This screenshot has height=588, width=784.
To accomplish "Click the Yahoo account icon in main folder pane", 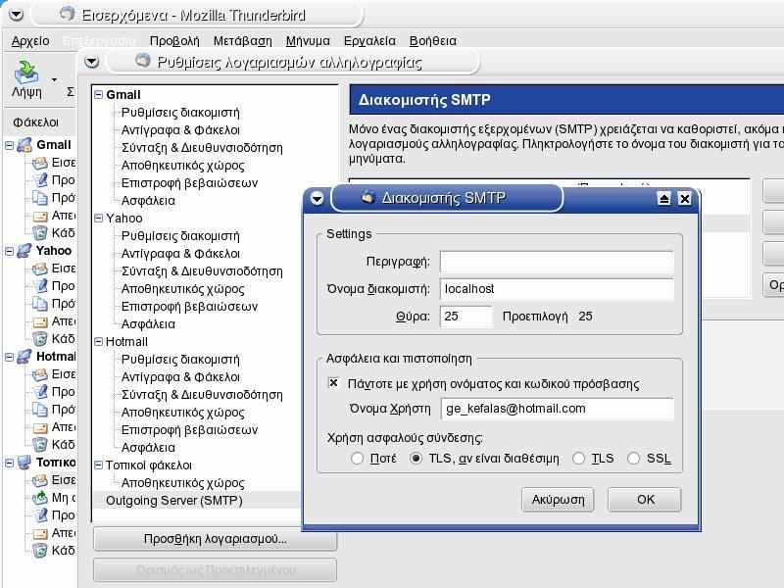I will click(24, 251).
